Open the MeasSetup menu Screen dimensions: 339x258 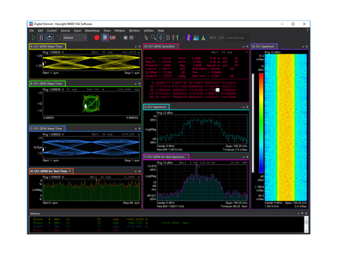click(x=92, y=30)
